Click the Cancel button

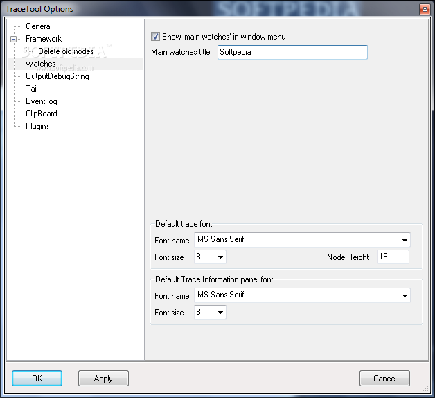(384, 379)
